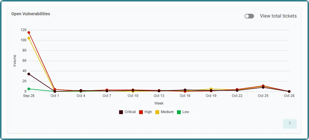Click the Oct 10 axis label

pos(133,96)
